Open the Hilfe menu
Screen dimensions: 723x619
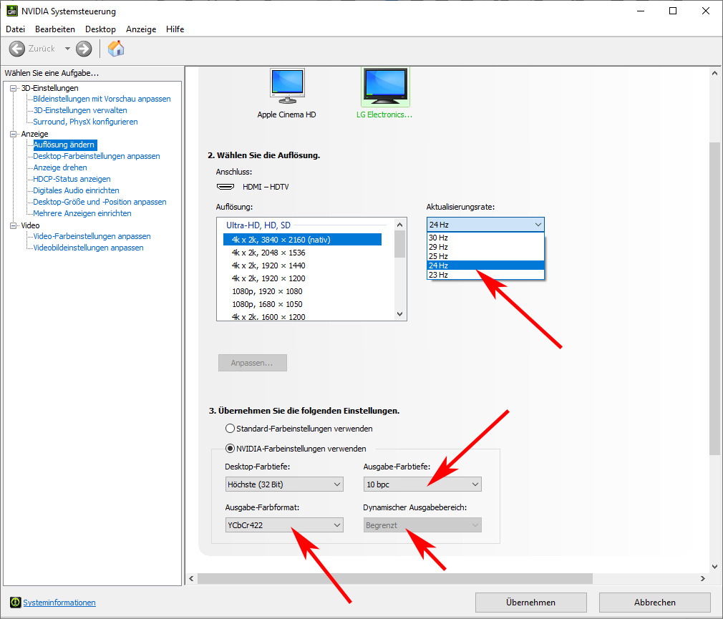[175, 29]
